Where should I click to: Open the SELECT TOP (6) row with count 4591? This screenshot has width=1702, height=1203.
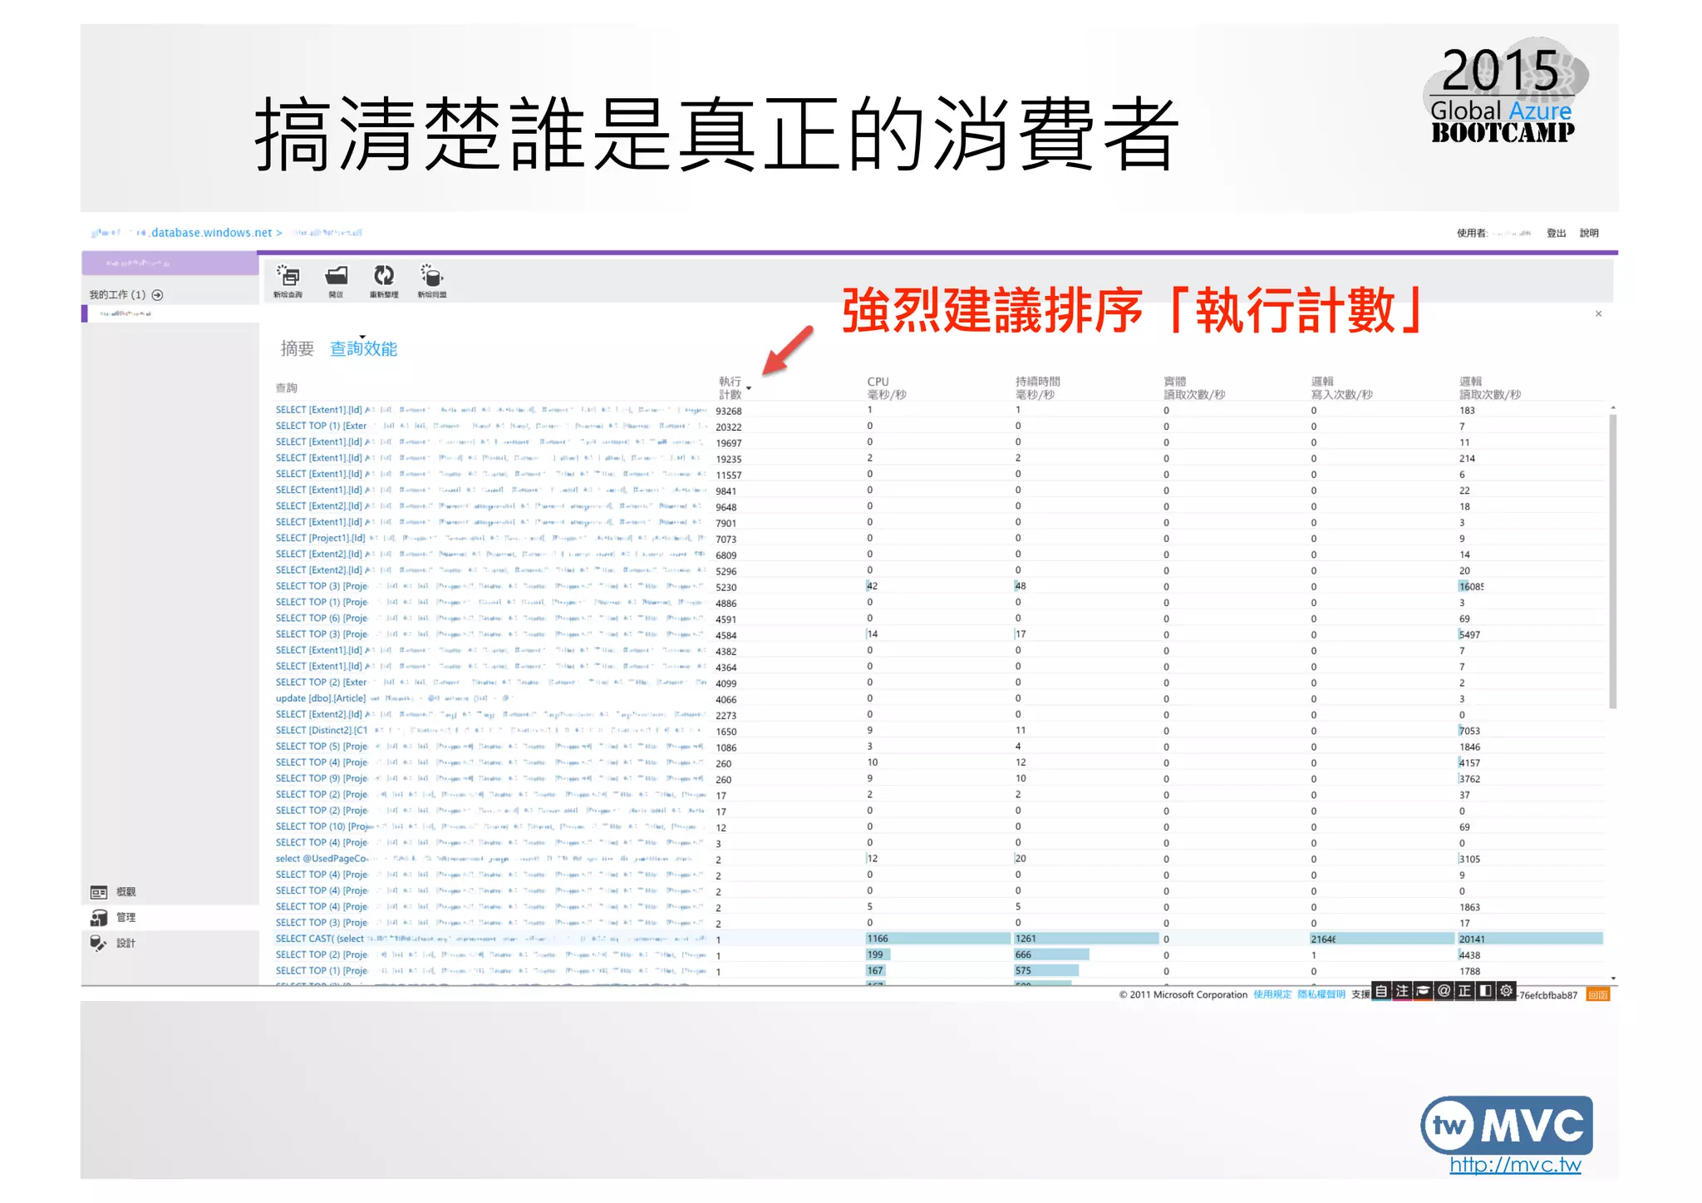pos(939,619)
